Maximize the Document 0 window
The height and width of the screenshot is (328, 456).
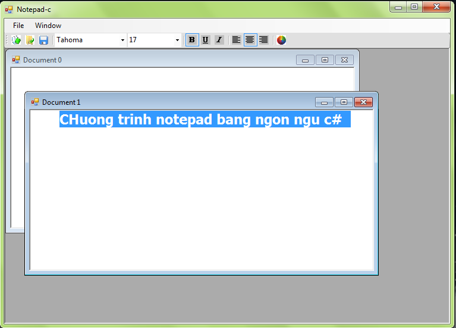click(325, 60)
